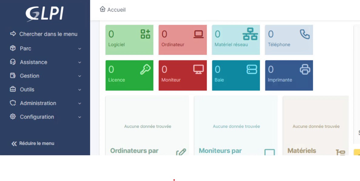Click the Accueil home icon
This screenshot has width=360, height=181.
(x=103, y=9)
